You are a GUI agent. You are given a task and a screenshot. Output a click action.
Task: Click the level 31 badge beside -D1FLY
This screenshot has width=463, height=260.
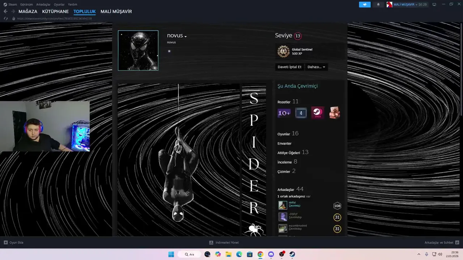tap(337, 217)
